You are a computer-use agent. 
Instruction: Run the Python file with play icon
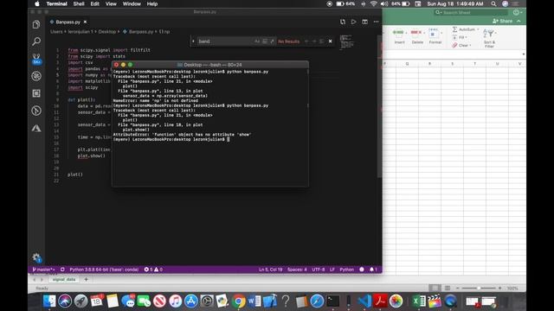(354, 22)
